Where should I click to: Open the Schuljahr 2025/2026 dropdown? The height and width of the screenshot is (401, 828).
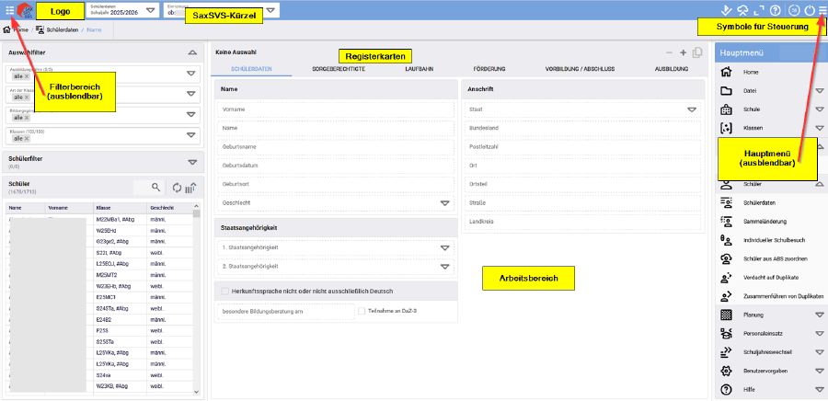pos(151,11)
